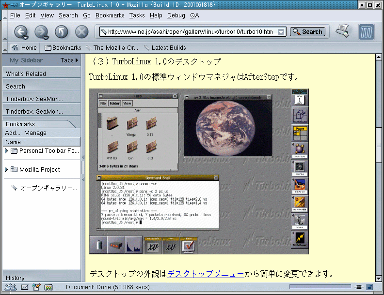Open Navigator from the status bar component icon
This screenshot has width=384, height=295.
click(11, 287)
